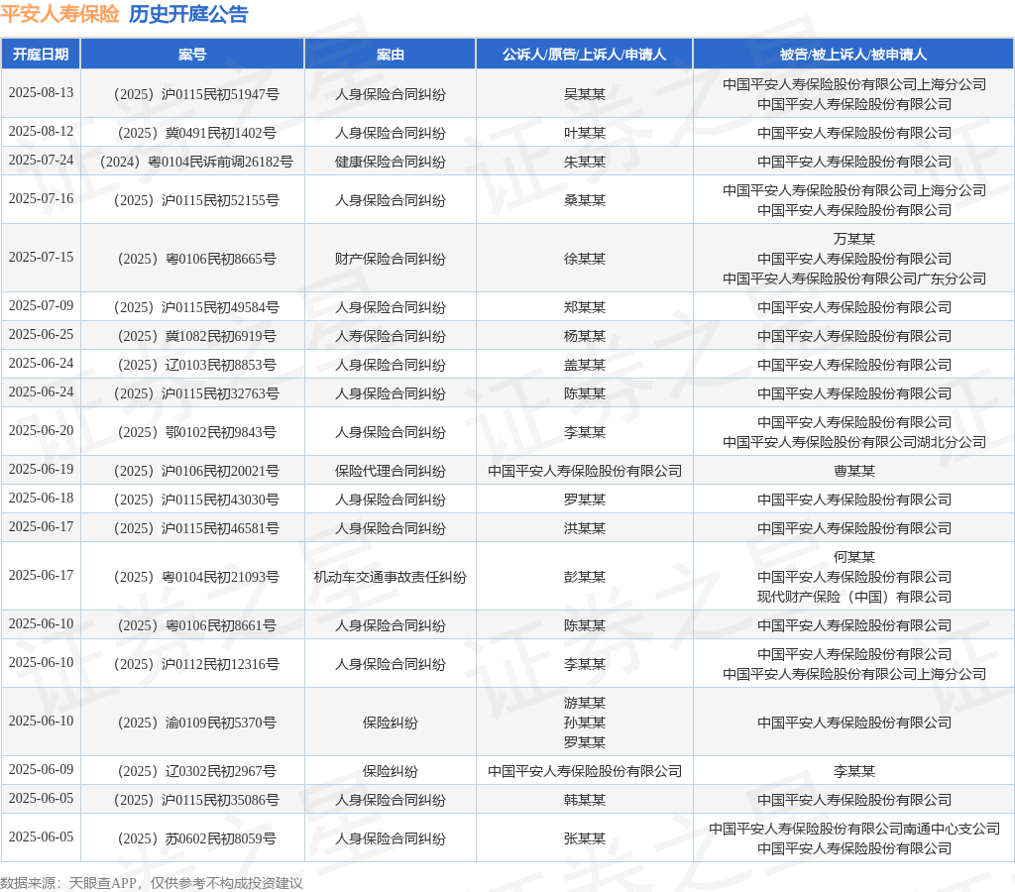Image resolution: width=1015 pixels, height=892 pixels.
Task: Click plaintiff 游某某
Action: click(x=585, y=703)
